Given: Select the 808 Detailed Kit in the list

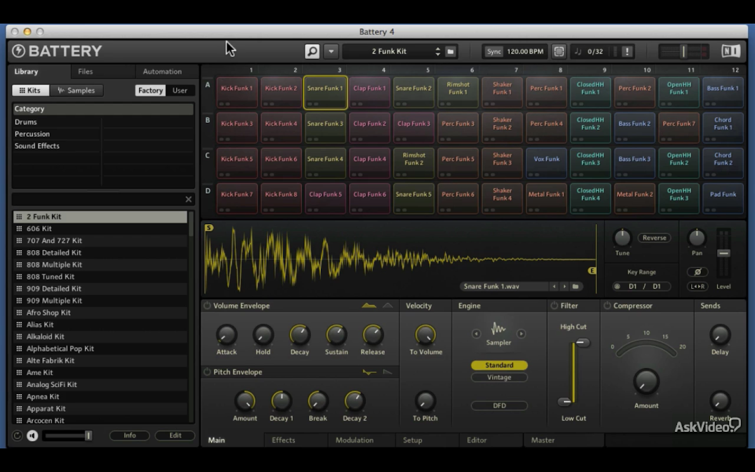Looking at the screenshot, I should [100, 253].
